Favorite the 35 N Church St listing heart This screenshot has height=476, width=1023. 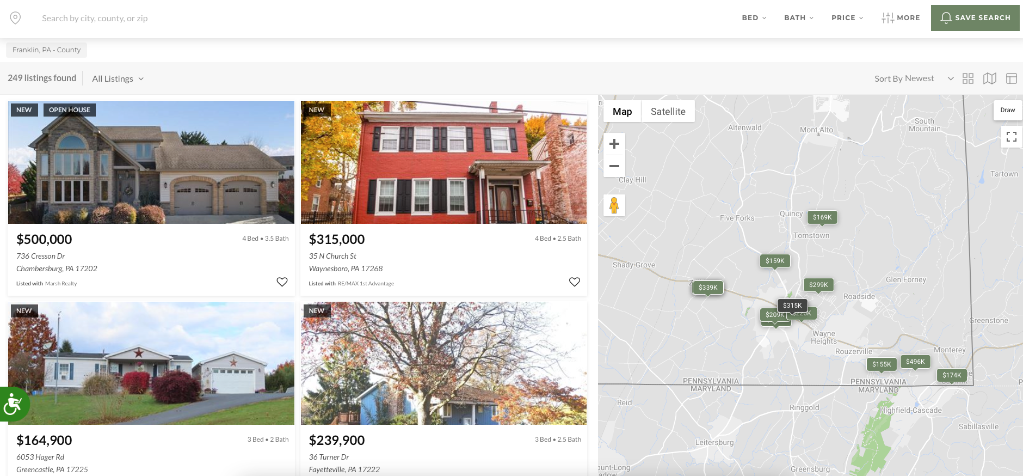tap(575, 282)
